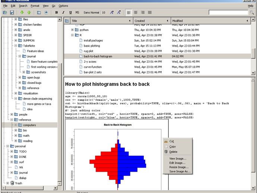Click the Back to Back Histogram image
Viewport: 257px width, 193px height.
[x=117, y=155]
